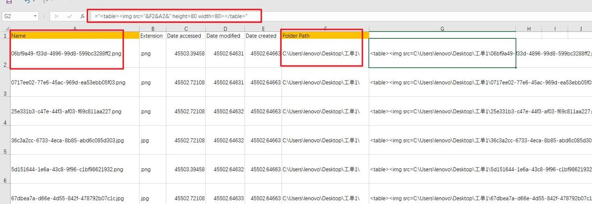Screen dimensions: 592x204
Task: Click G cell containing 36c3a2cc img tag
Action: [x=442, y=140]
